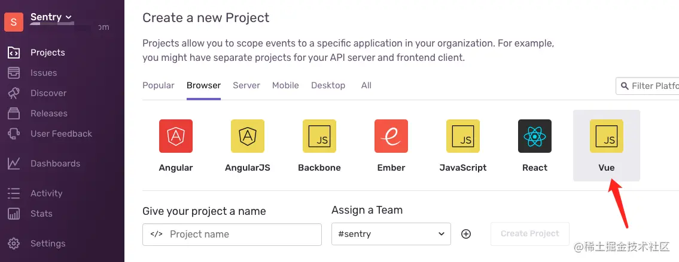Open the Sentry organization dropdown
This screenshot has width=679, height=262.
pos(51,17)
